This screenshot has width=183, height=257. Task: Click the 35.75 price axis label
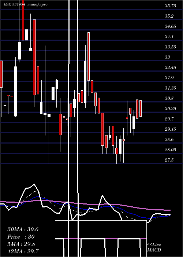pos(171,6)
